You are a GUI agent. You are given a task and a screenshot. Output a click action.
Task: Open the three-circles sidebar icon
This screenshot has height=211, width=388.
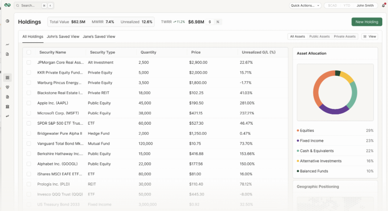click(8, 88)
